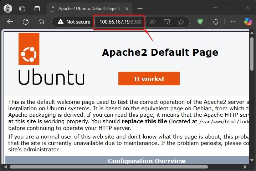Open the Not secure site information
This screenshot has width=256, height=171.
point(74,22)
